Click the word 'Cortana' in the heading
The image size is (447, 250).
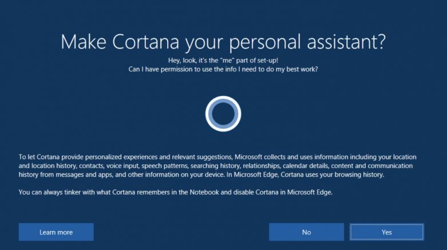146,42
